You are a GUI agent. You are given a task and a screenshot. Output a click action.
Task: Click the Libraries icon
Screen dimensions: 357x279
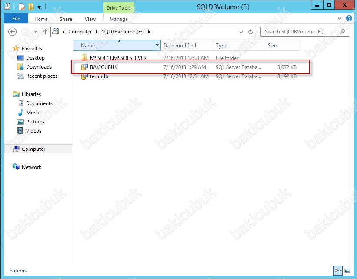click(x=16, y=94)
